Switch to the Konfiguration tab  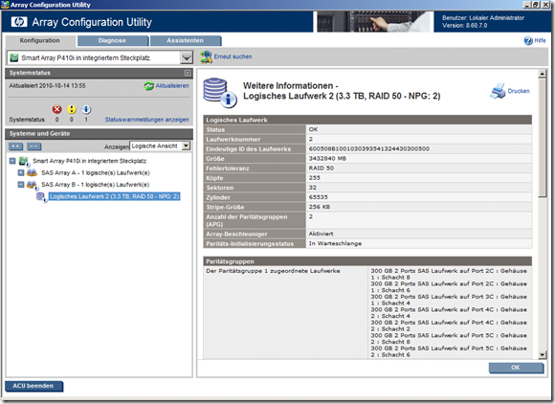[x=39, y=41]
